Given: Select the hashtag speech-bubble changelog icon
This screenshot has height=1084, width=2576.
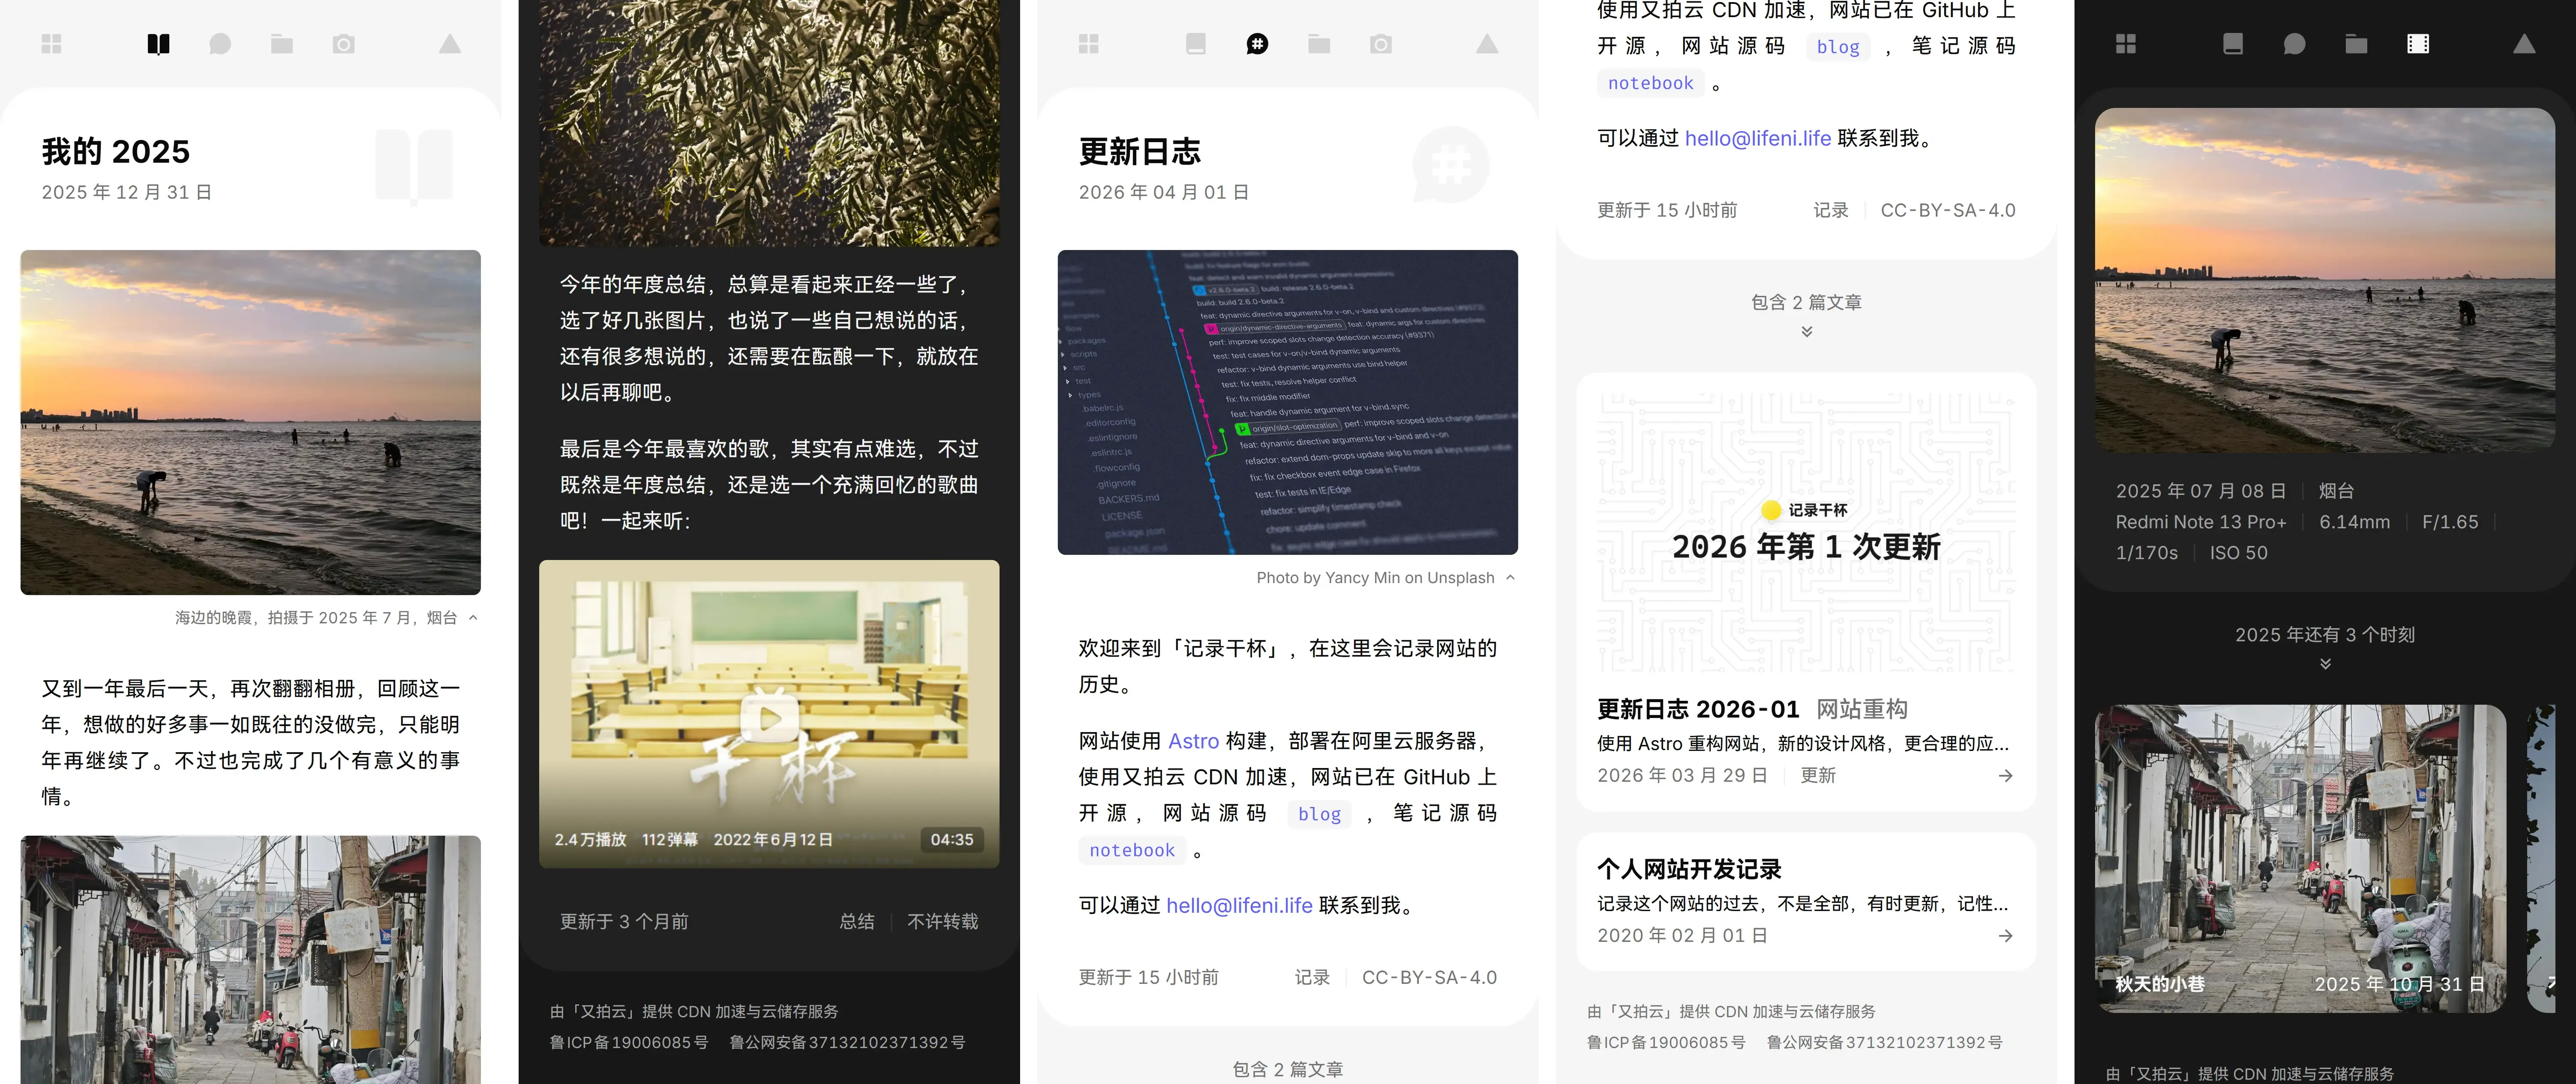Looking at the screenshot, I should (x=1257, y=44).
